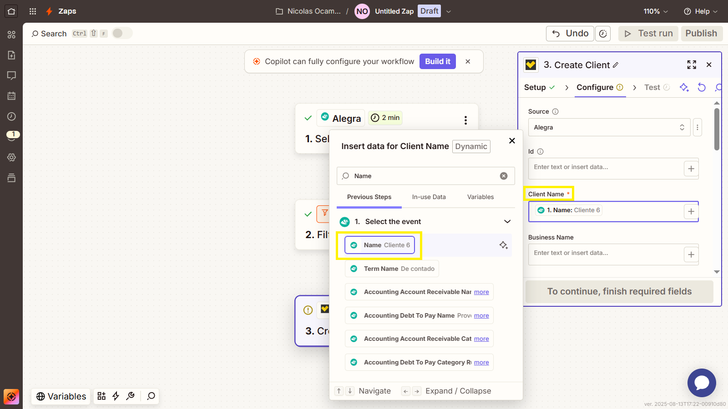Open three-dot menu on Alegra step
The image size is (728, 409).
(465, 120)
